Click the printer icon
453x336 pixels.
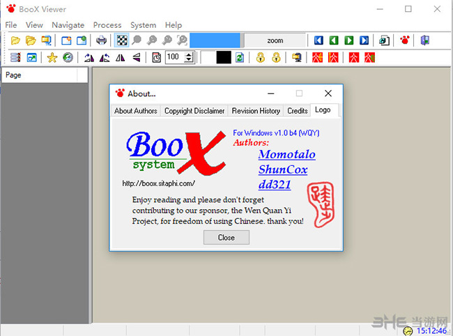click(x=102, y=40)
